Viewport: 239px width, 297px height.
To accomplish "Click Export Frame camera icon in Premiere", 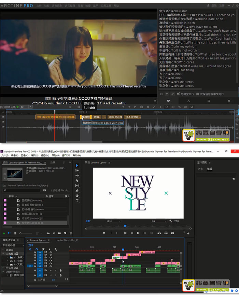I will coord(172,233).
